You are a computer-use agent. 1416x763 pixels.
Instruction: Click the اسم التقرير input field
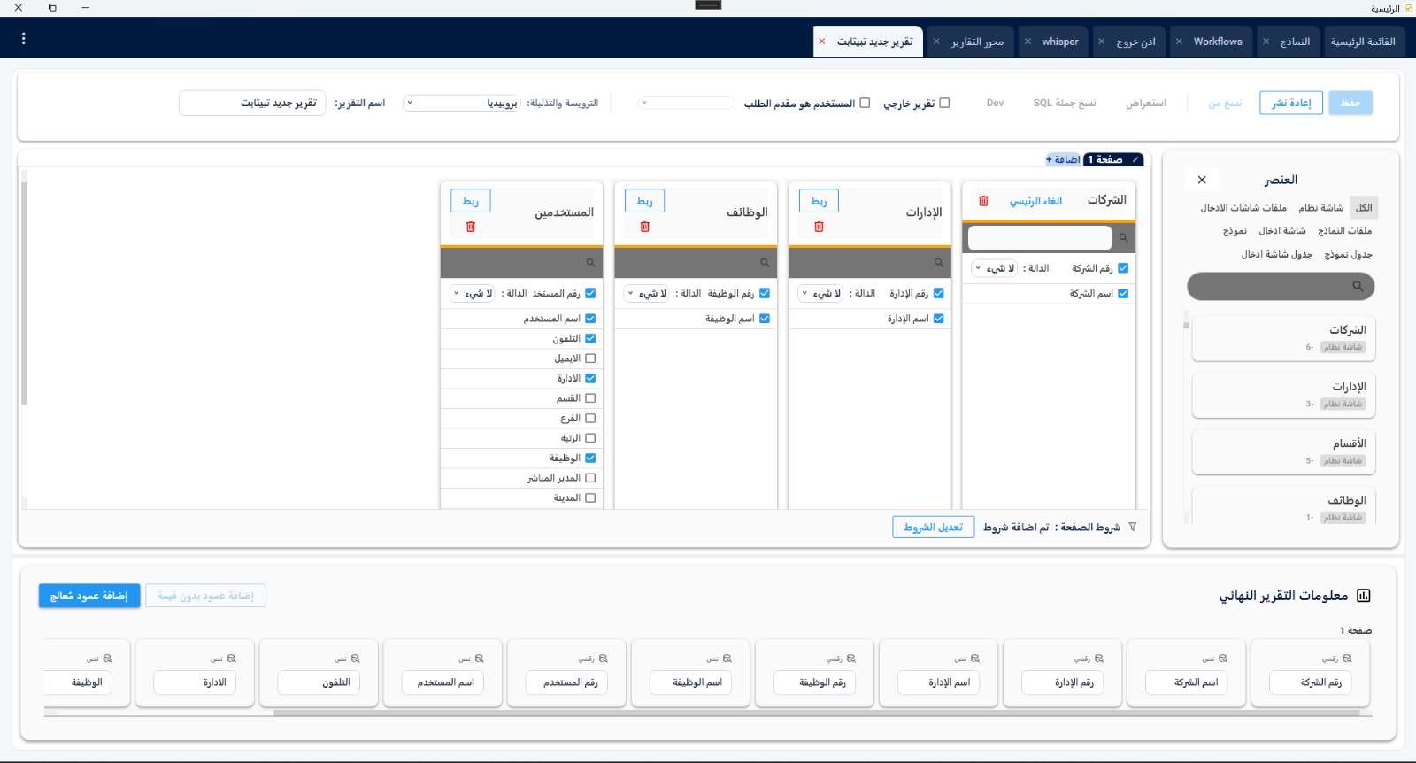pos(252,103)
